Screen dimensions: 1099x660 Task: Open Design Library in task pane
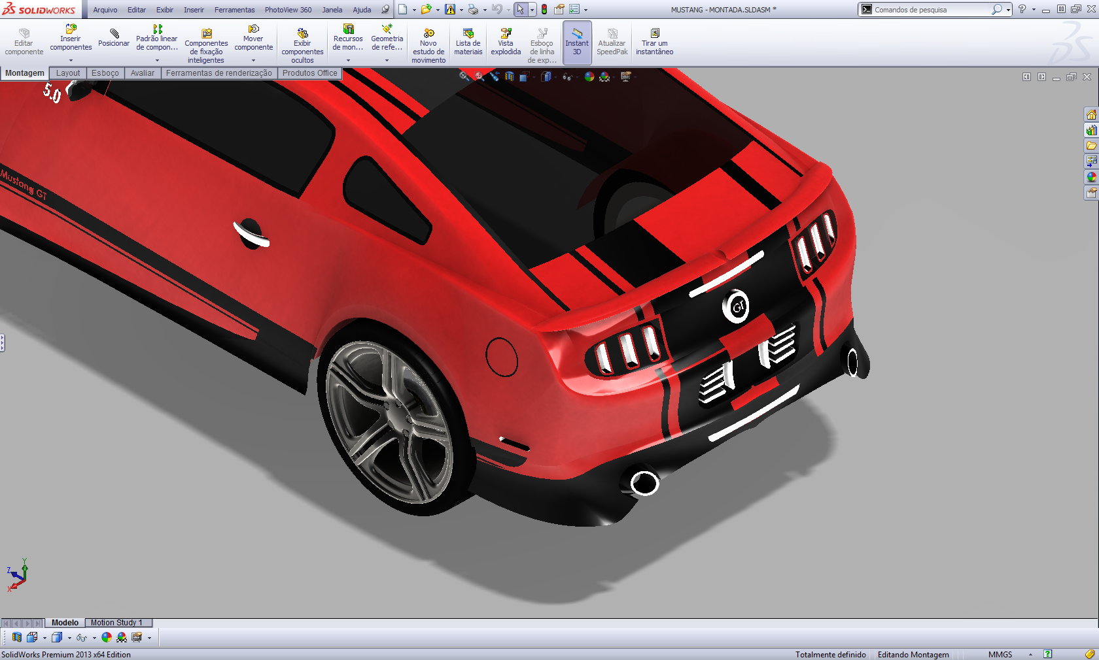(x=1091, y=130)
